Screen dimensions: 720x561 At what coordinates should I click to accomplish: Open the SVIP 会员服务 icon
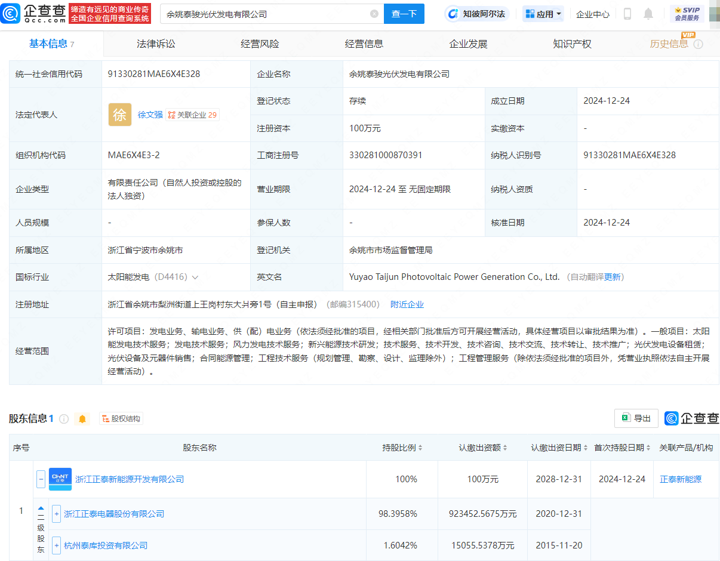click(x=687, y=13)
